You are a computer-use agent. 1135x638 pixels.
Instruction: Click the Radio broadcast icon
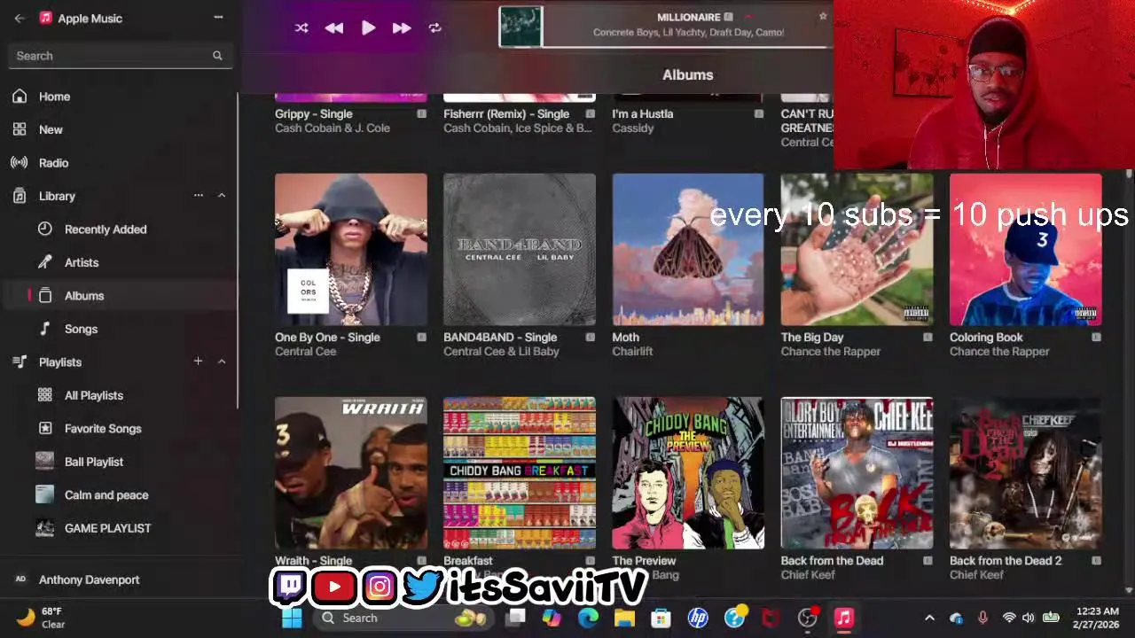(20, 163)
